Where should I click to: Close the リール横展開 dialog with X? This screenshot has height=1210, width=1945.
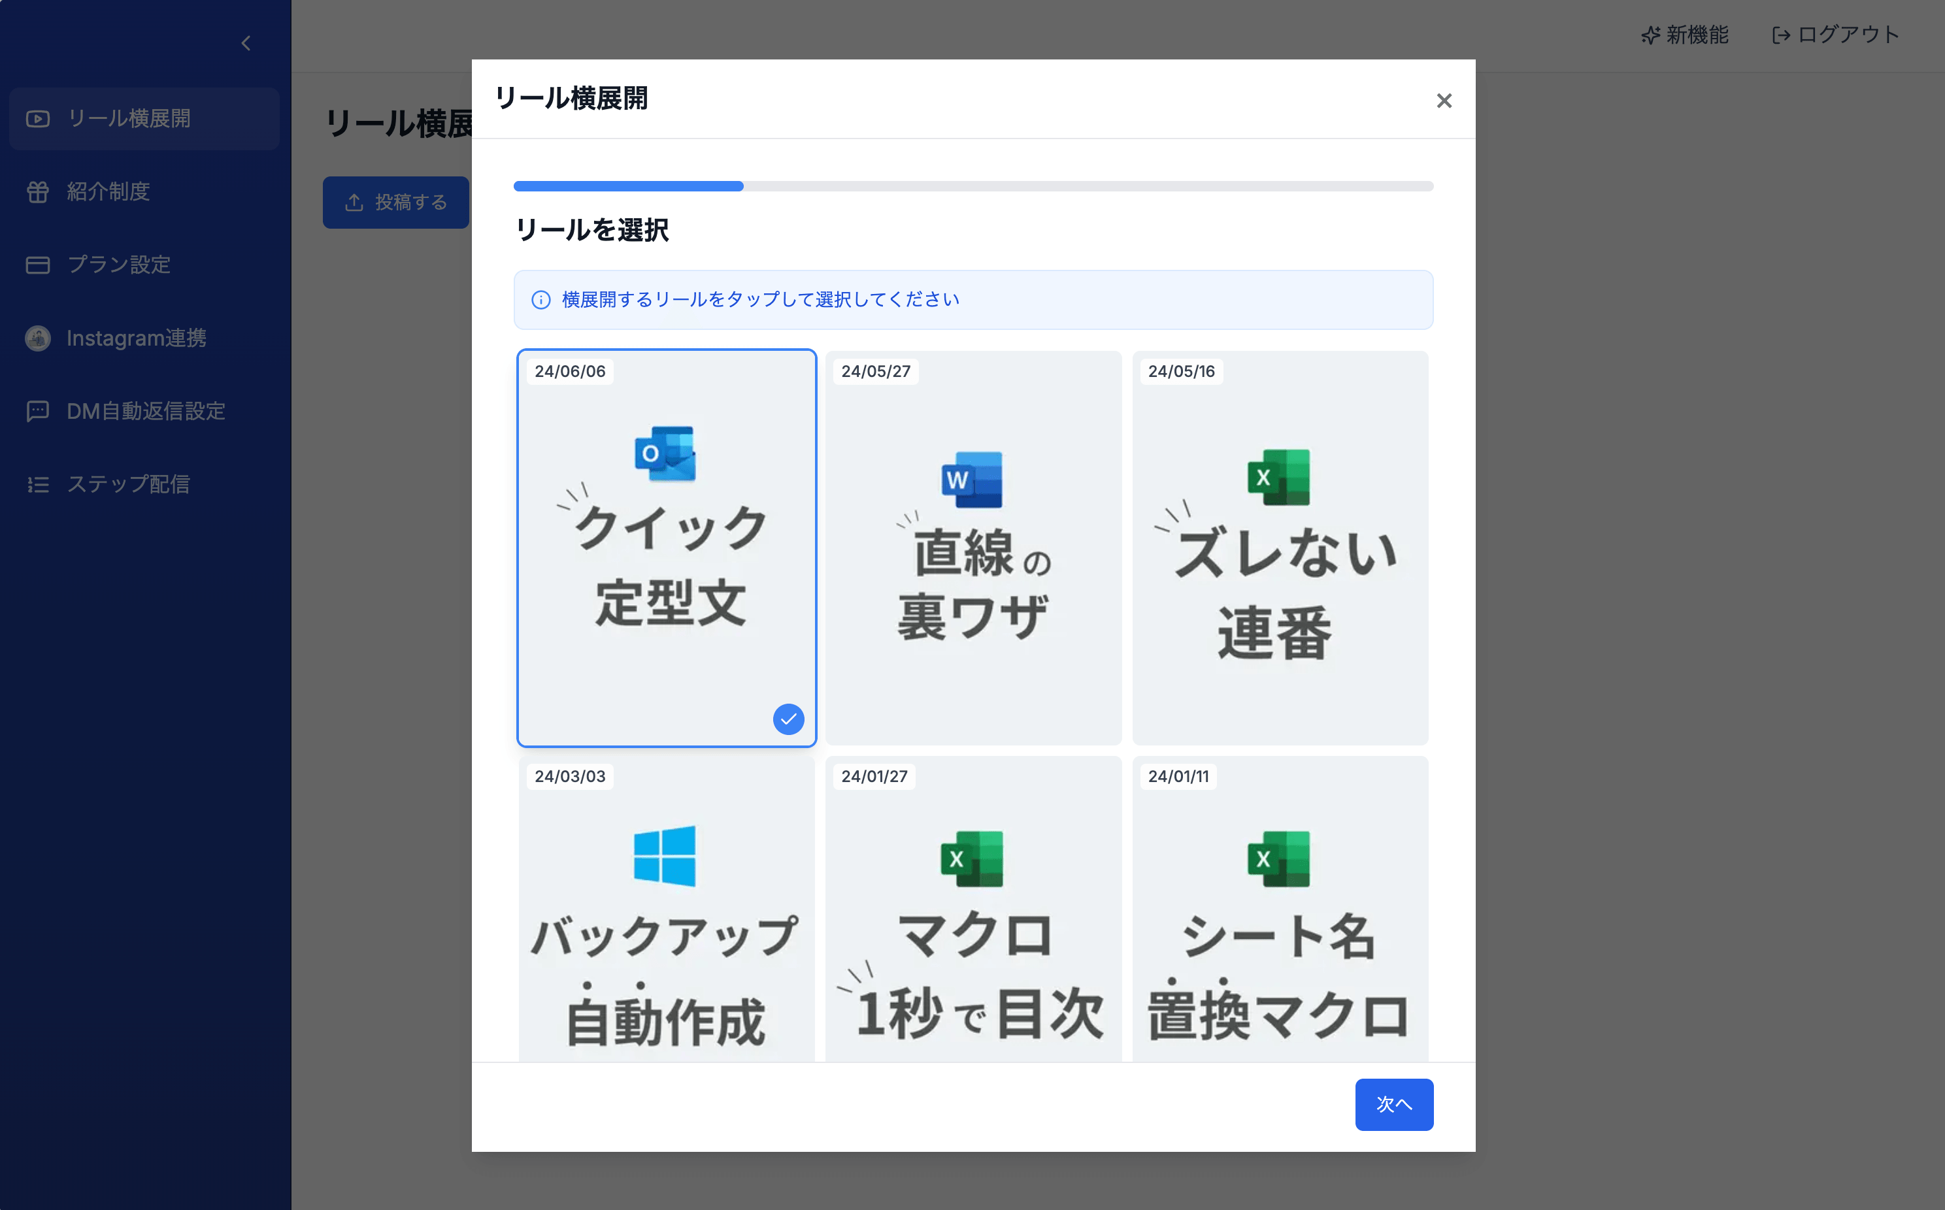pos(1444,101)
